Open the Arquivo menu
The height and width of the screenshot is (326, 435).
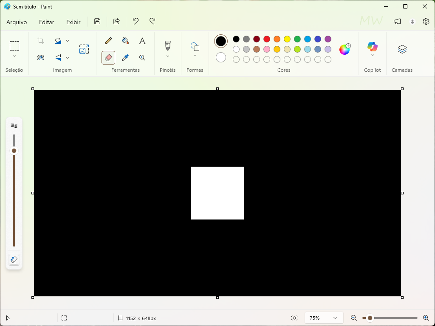click(x=17, y=22)
